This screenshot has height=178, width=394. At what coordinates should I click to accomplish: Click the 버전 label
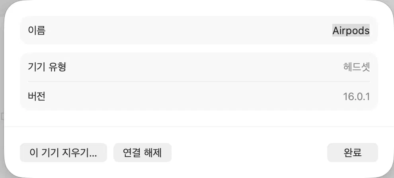pos(37,96)
